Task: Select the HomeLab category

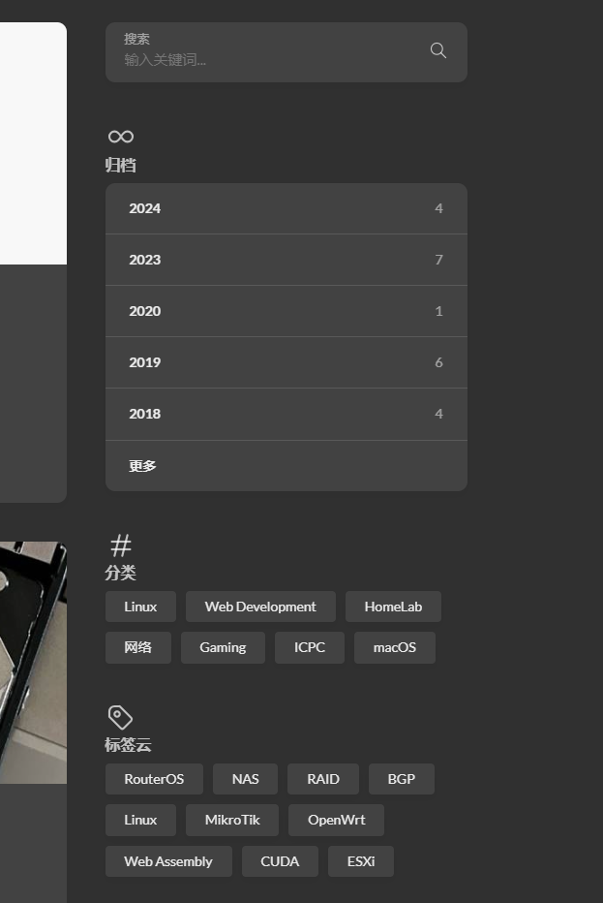Action: (x=393, y=607)
